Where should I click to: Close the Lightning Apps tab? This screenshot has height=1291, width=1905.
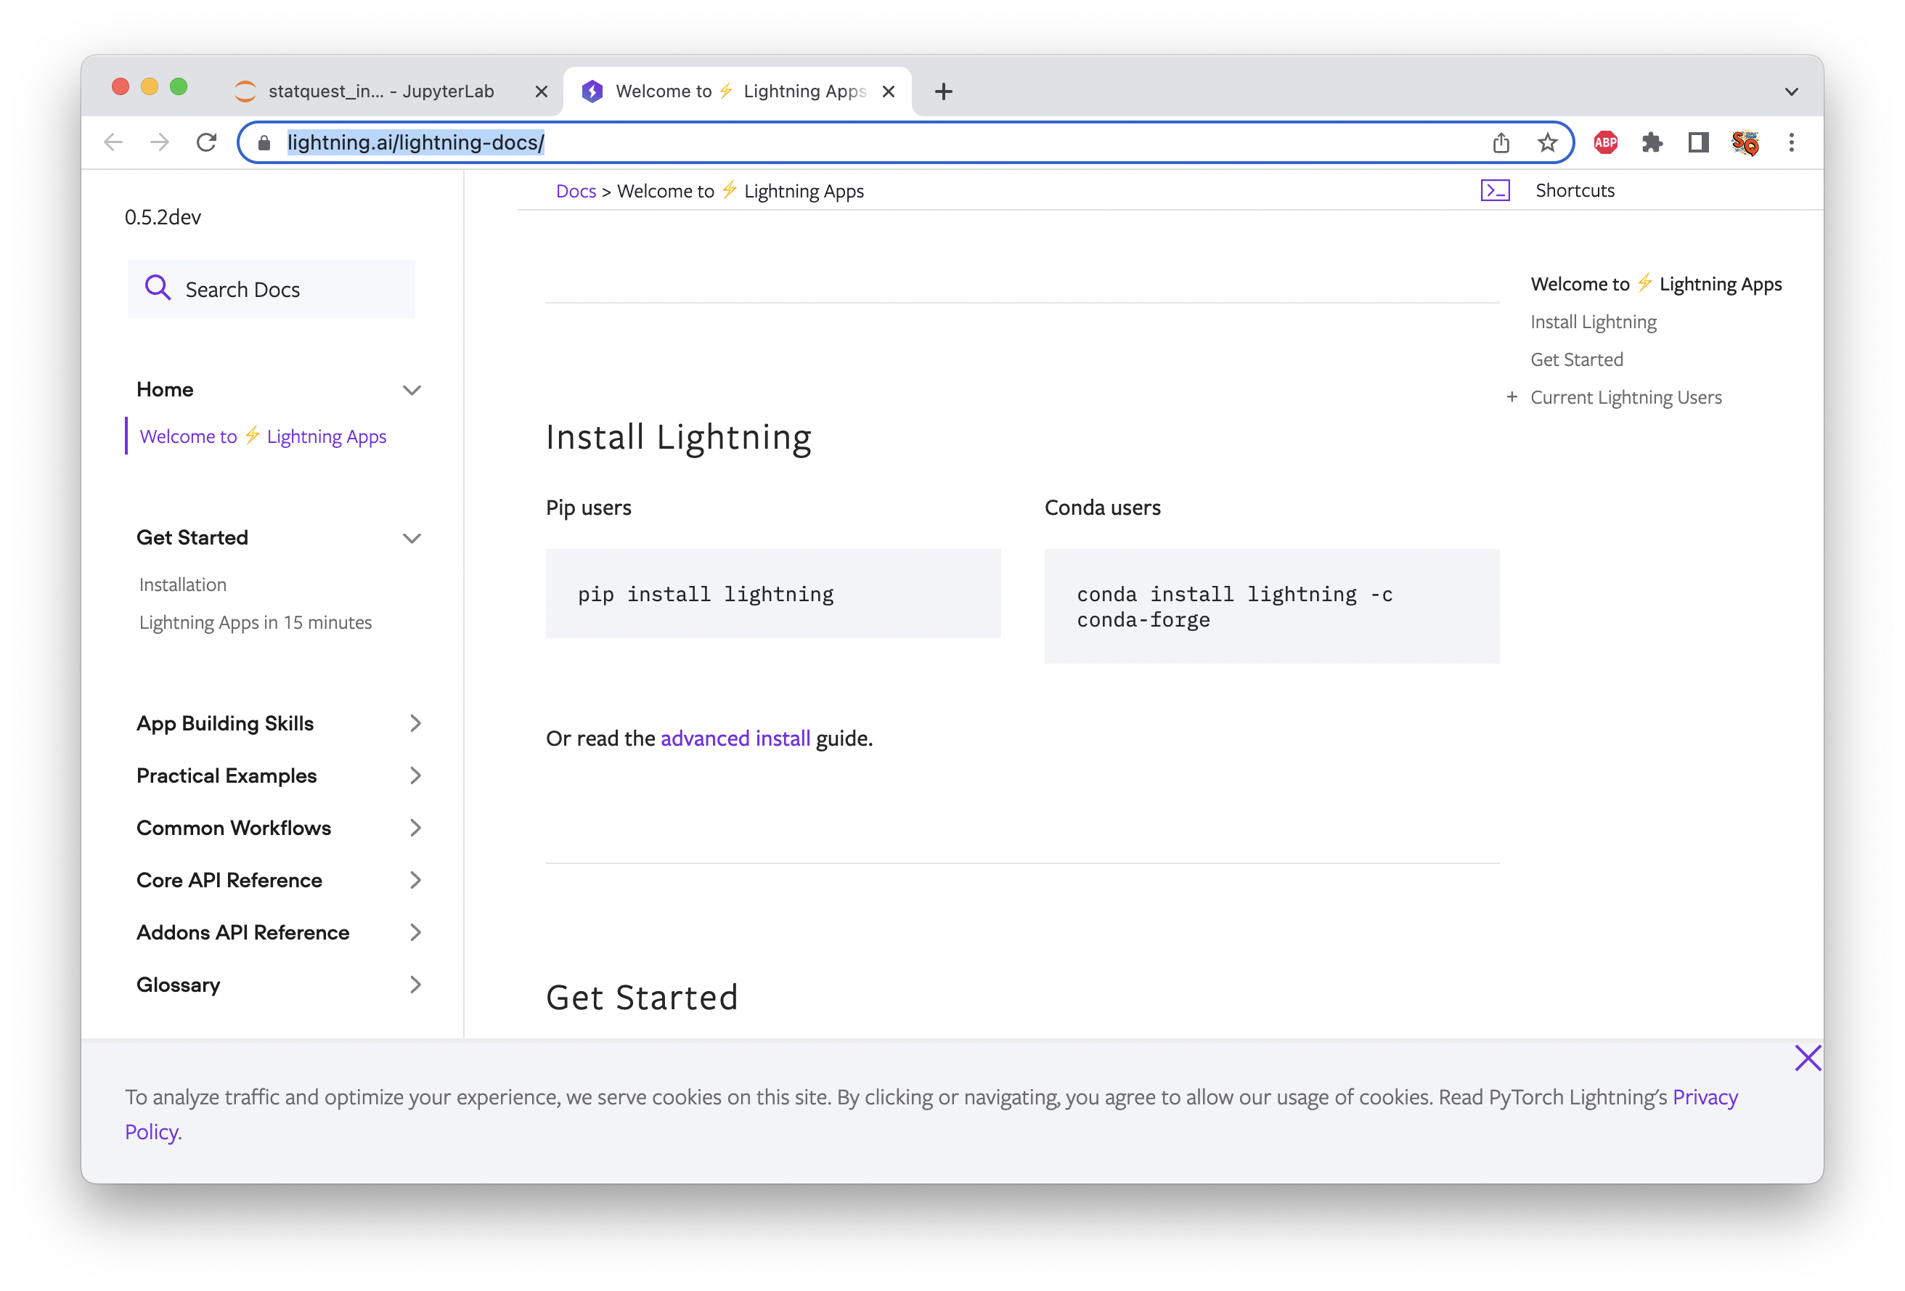[x=889, y=91]
